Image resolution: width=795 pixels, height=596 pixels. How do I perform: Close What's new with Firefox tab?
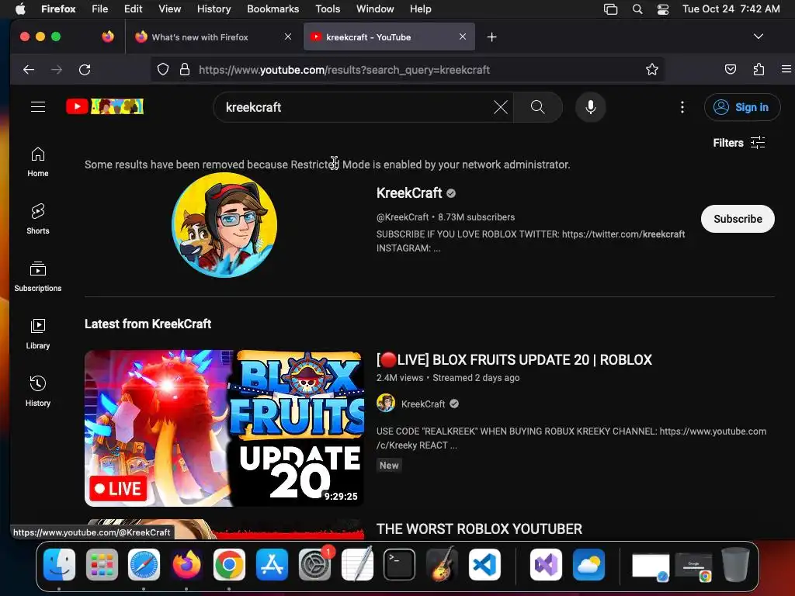[x=287, y=36]
